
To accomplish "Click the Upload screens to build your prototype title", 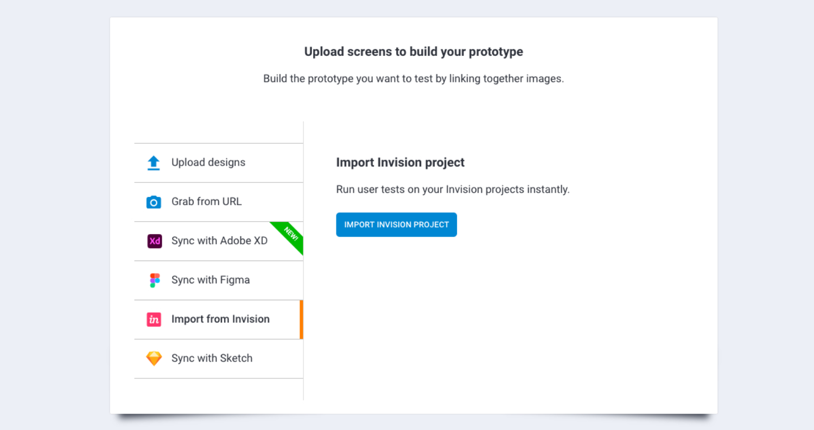I will (414, 52).
